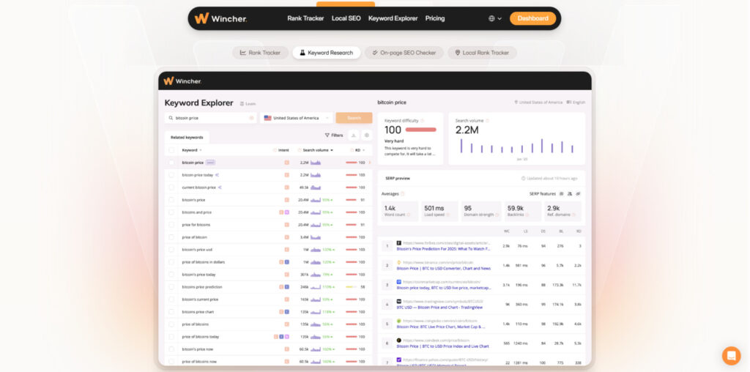750x372 pixels.
Task: Click the similar-keywords icon beside 'bitcoin price today'
Action: (217, 175)
